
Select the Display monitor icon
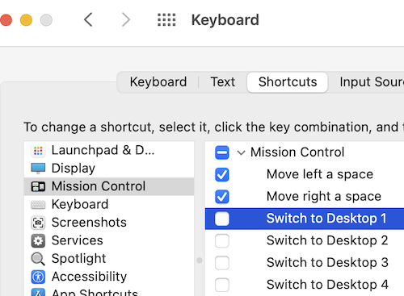[x=38, y=169]
